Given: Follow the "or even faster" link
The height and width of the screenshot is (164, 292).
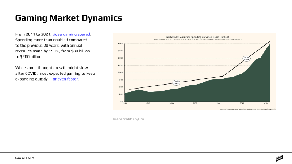Looking at the screenshot, I should point(65,79).
